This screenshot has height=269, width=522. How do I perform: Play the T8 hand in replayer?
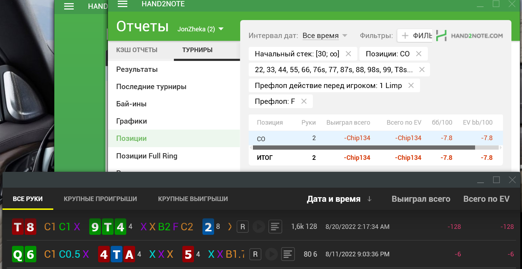pos(259,227)
